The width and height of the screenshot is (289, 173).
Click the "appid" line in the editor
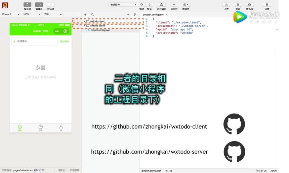(174, 29)
